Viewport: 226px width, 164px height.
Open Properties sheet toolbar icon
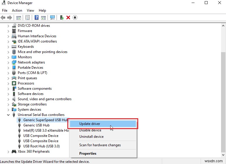coord(27,17)
